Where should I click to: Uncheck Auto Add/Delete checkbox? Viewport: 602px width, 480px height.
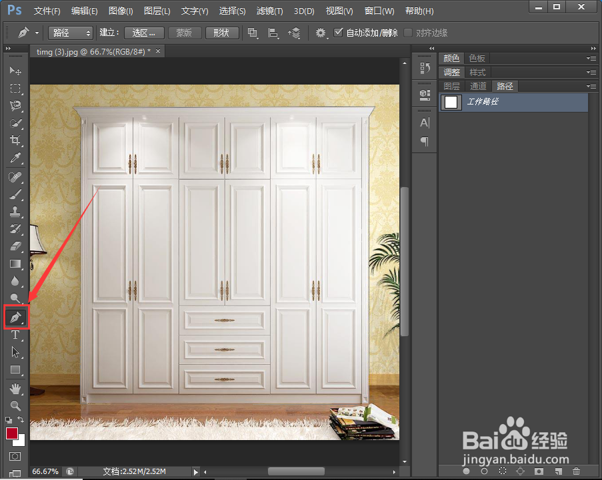[338, 33]
